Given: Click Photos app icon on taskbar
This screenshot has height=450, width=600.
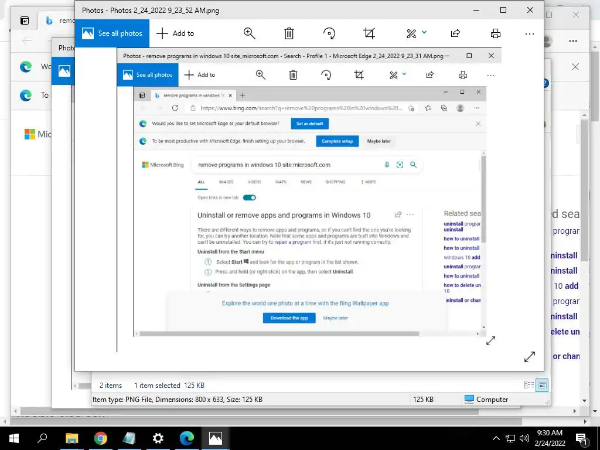Looking at the screenshot, I should pos(216,438).
